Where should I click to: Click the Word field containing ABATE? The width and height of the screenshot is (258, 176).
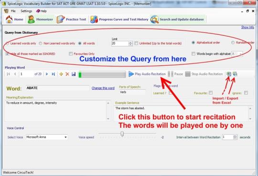(x=57, y=88)
